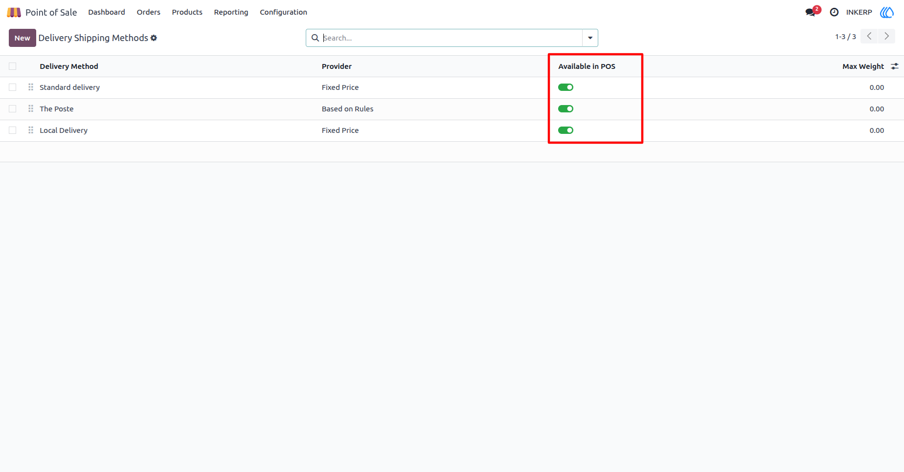Sort by Delivery Method column header

[x=69, y=66]
